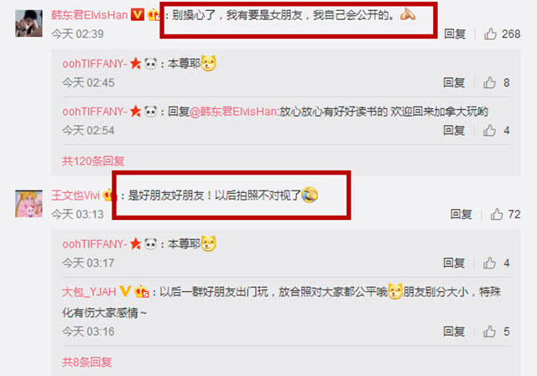Click thumbs-up on ooh TIFFANY's 02:45 reply
The image size is (537, 376).
(x=489, y=82)
